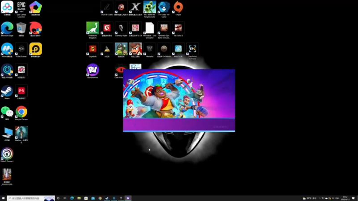Viewport: 358px width, 201px height.
Task: Open the Google Chrome desktop shortcut
Action: pos(21,113)
